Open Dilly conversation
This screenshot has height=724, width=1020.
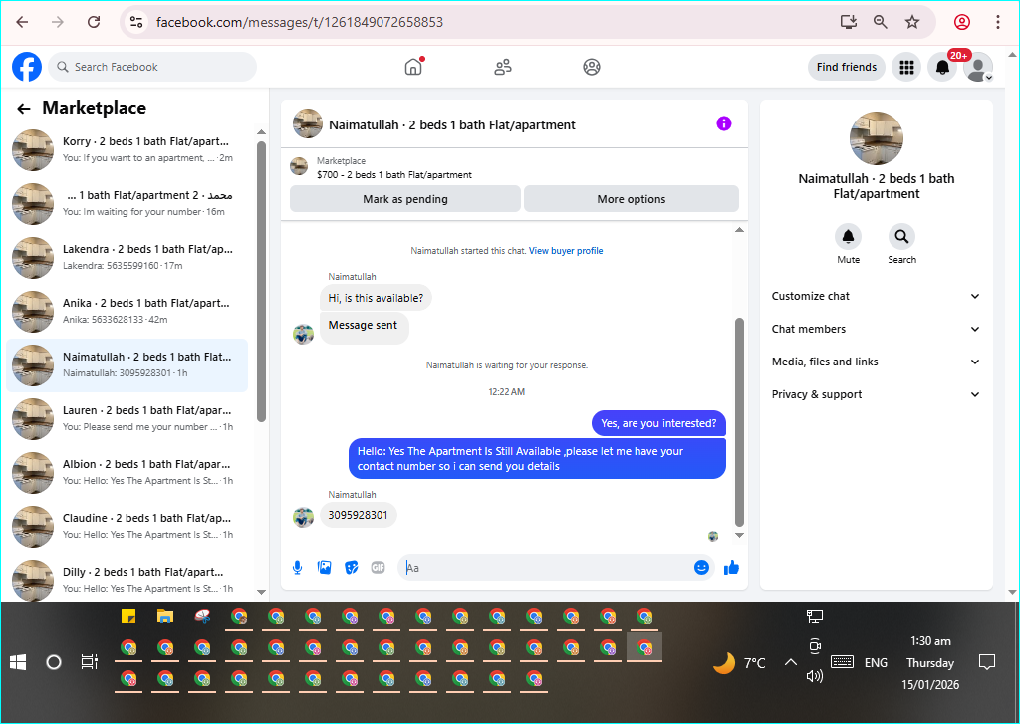click(127, 579)
